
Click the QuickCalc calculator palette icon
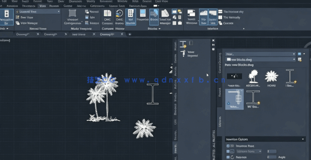(180, 17)
